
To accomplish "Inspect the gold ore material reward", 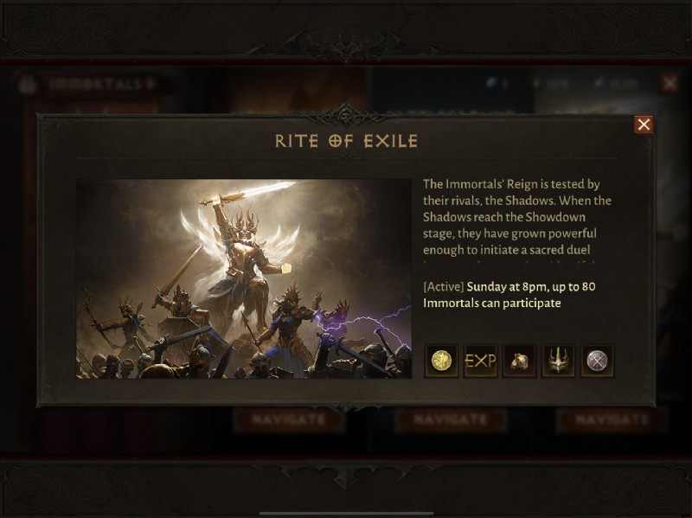I will tap(520, 361).
